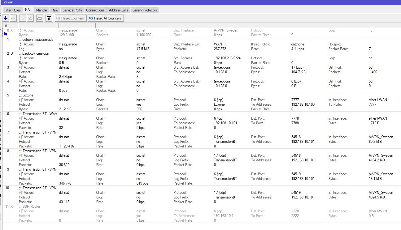Click packets value 1 106 092

click(144, 35)
